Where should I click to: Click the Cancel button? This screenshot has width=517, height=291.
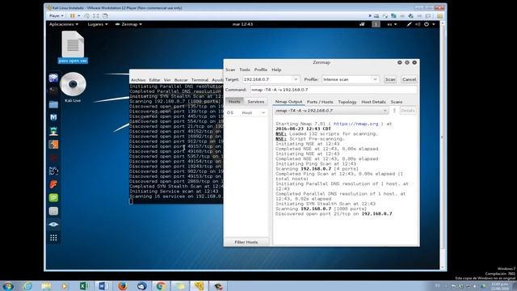[409, 79]
